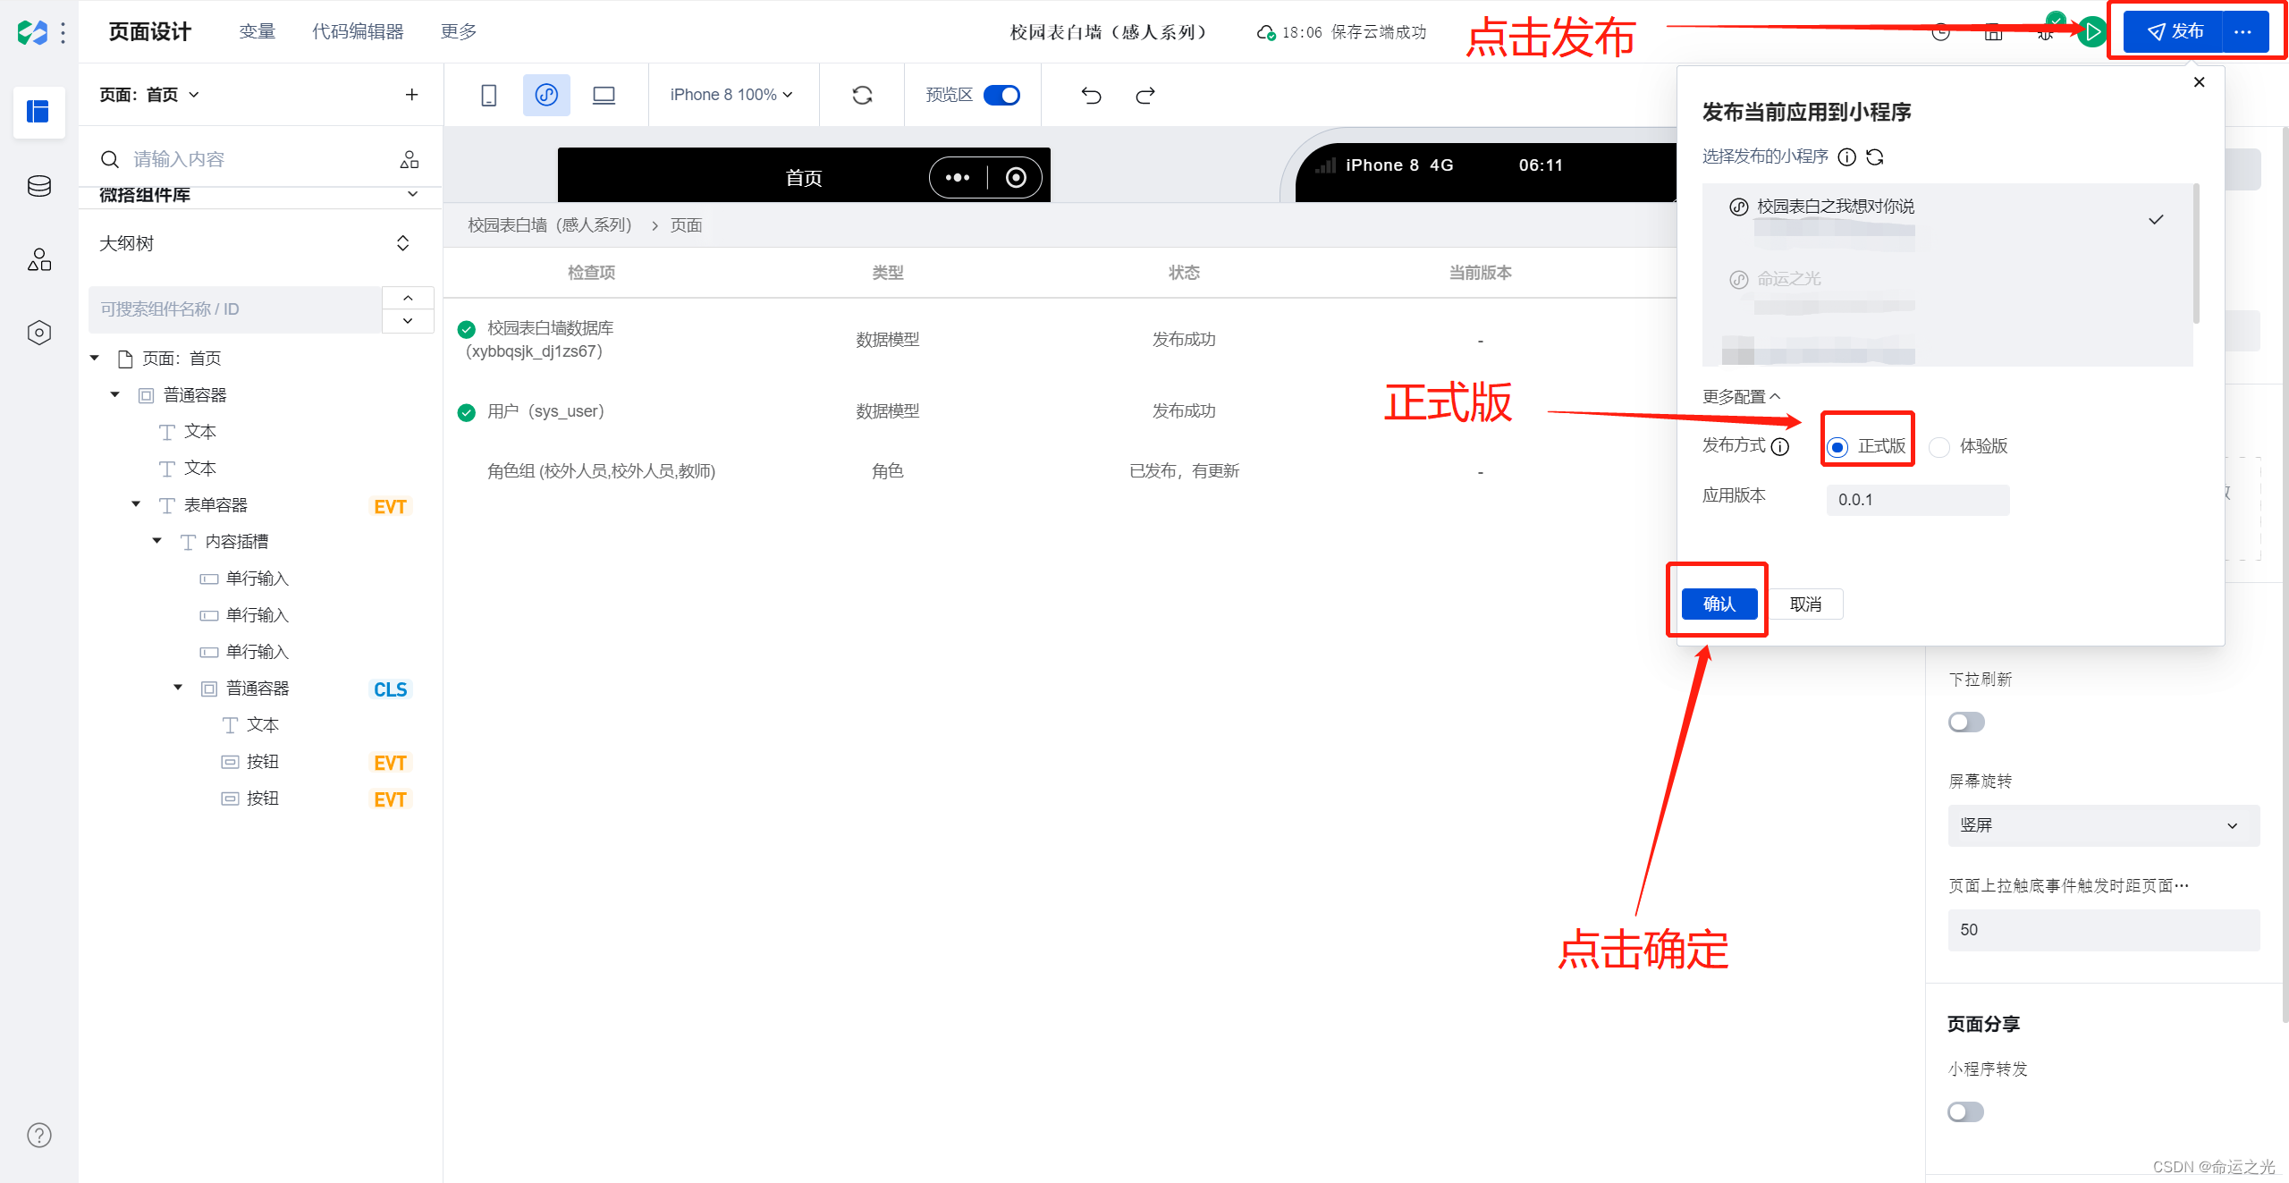This screenshot has width=2289, height=1183.
Task: Open the 屏幕旋转 竖屏 dropdown
Action: coord(2103,825)
